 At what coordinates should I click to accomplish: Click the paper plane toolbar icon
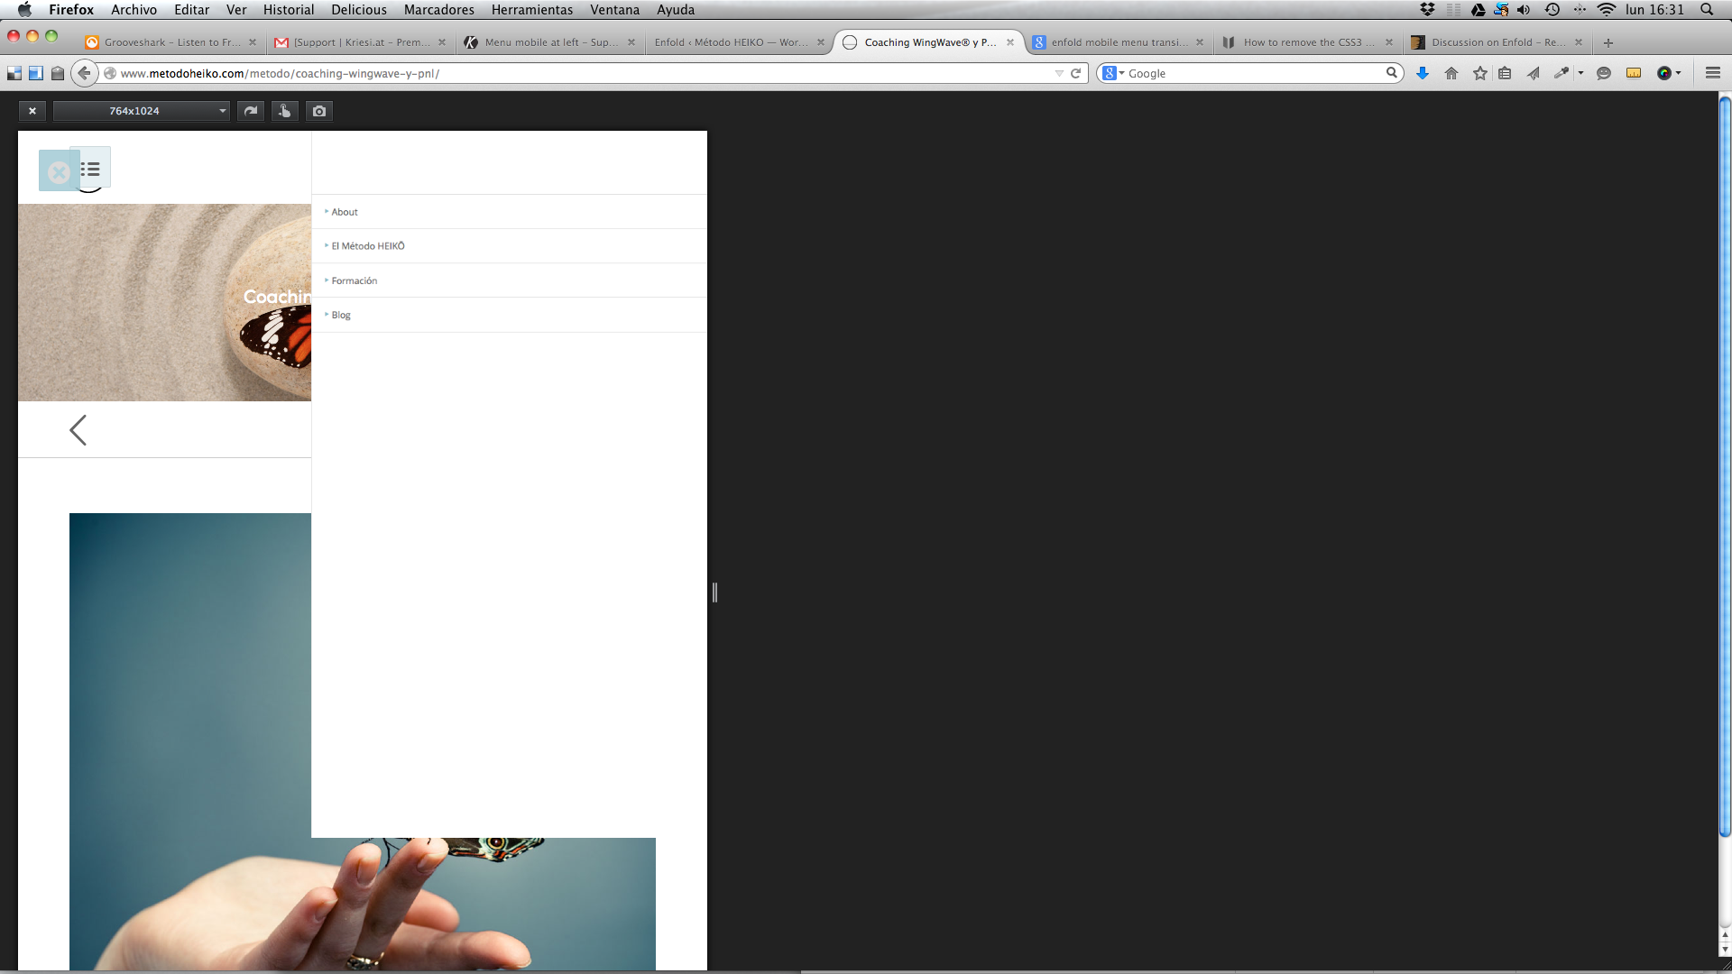click(x=1534, y=73)
